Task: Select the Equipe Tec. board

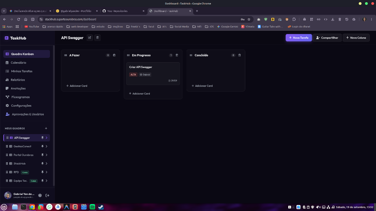Action: 21,181
